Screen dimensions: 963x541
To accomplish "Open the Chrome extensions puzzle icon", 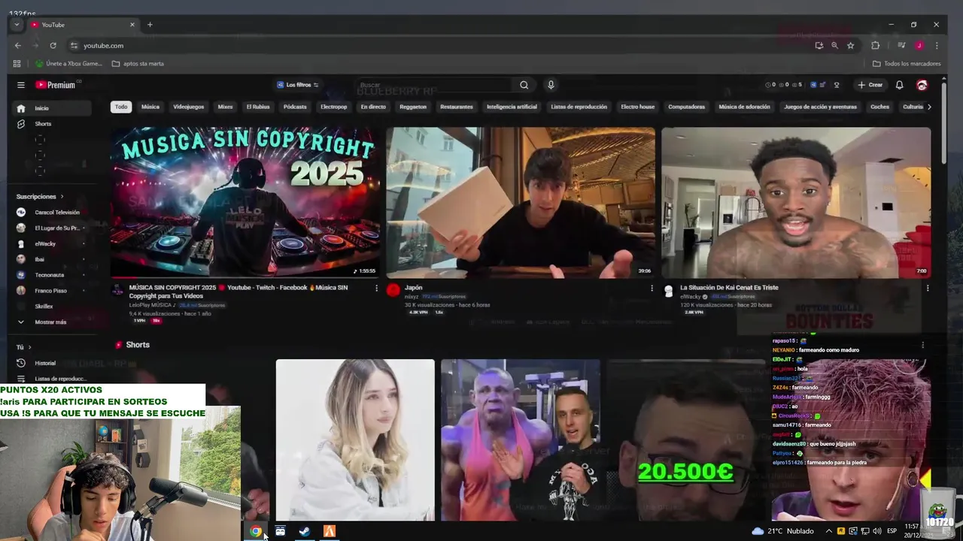I will click(x=875, y=45).
